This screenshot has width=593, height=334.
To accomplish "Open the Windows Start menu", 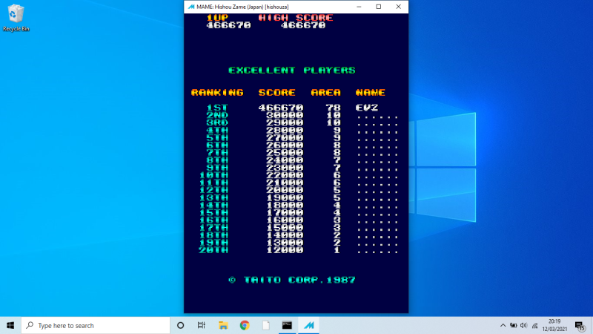I will coord(10,325).
